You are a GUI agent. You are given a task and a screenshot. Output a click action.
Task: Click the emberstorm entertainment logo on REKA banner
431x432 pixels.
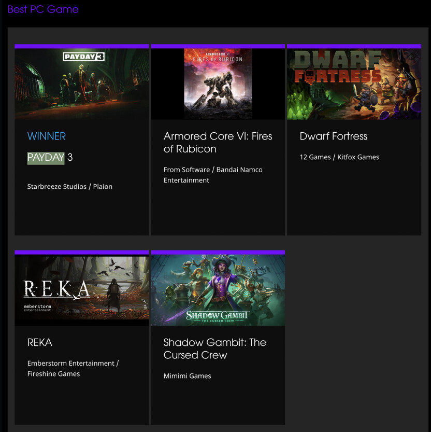37,308
